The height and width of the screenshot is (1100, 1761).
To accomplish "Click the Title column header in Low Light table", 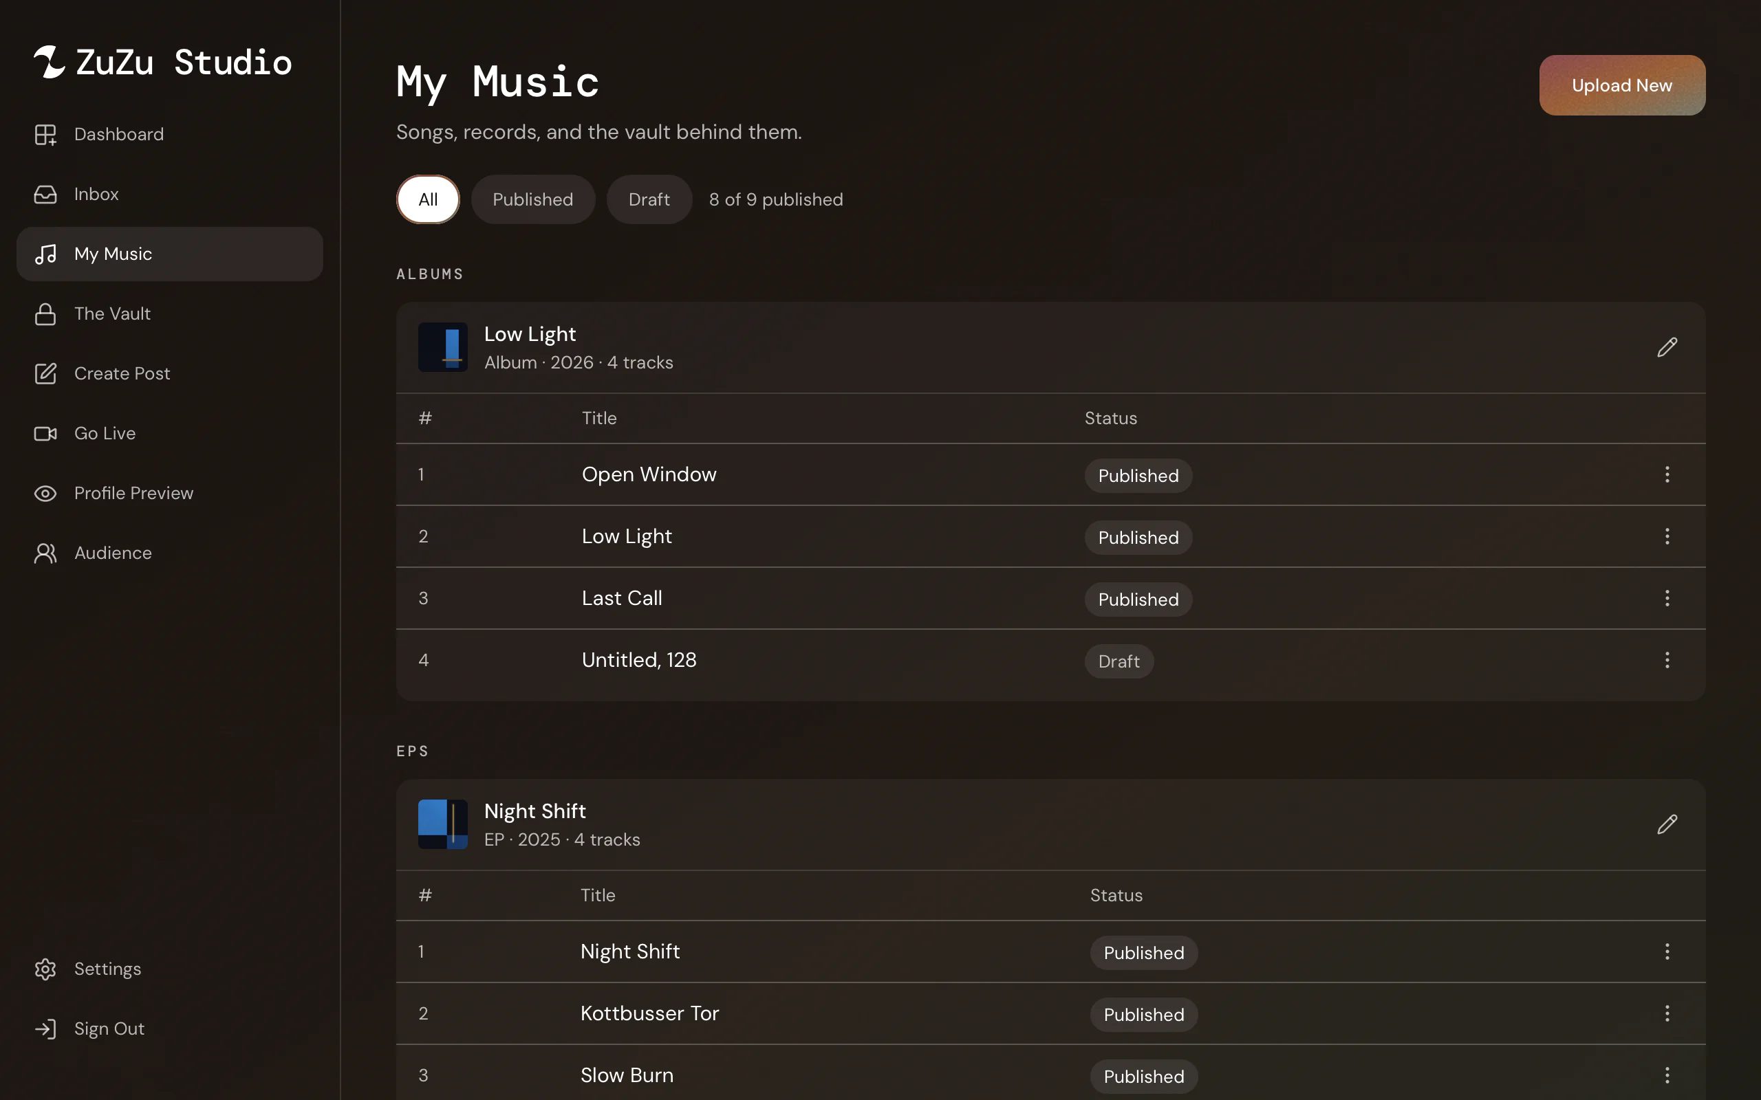I will 600,418.
